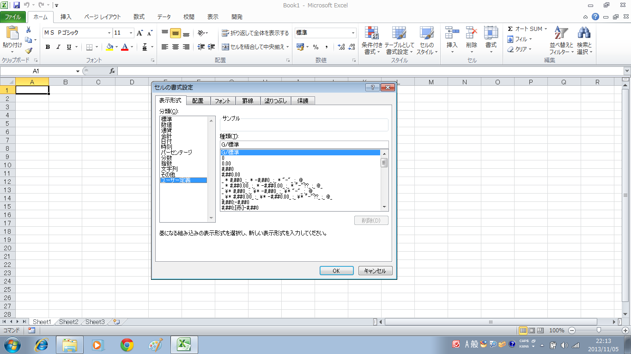Click the zoom slider in status bar
Viewport: 631px width, 354px height.
(x=599, y=330)
